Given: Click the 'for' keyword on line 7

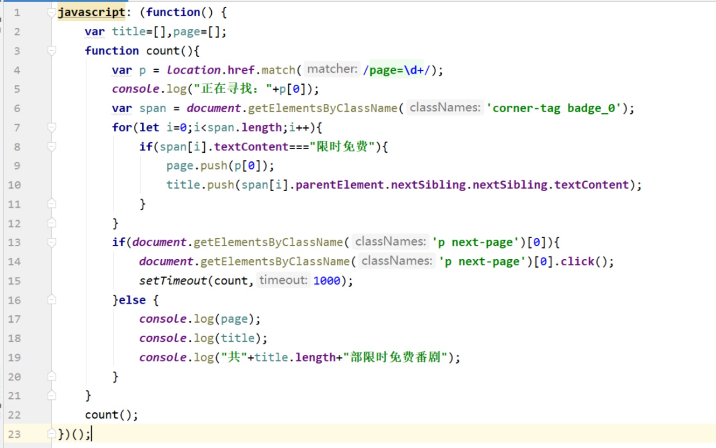Looking at the screenshot, I should [122, 127].
